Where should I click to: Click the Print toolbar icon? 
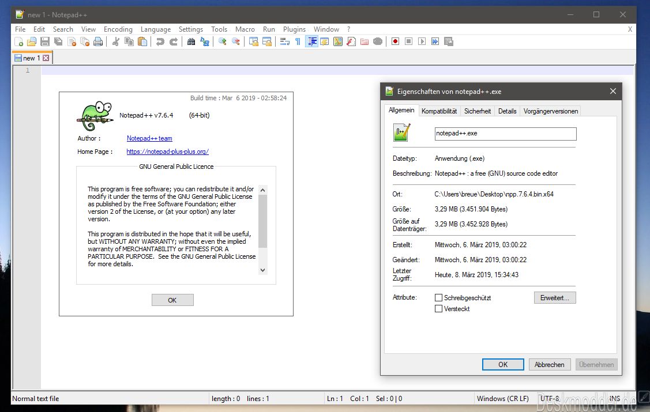tap(98, 41)
